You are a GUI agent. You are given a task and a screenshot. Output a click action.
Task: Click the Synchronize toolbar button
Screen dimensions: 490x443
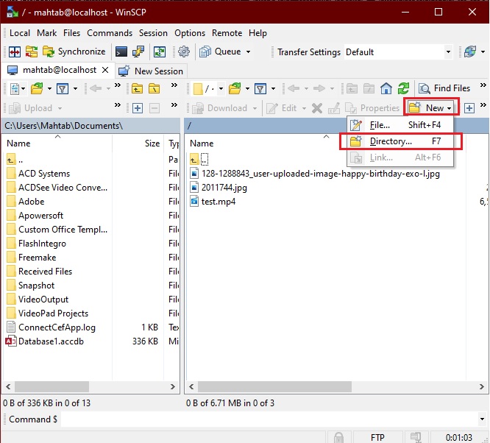74,52
